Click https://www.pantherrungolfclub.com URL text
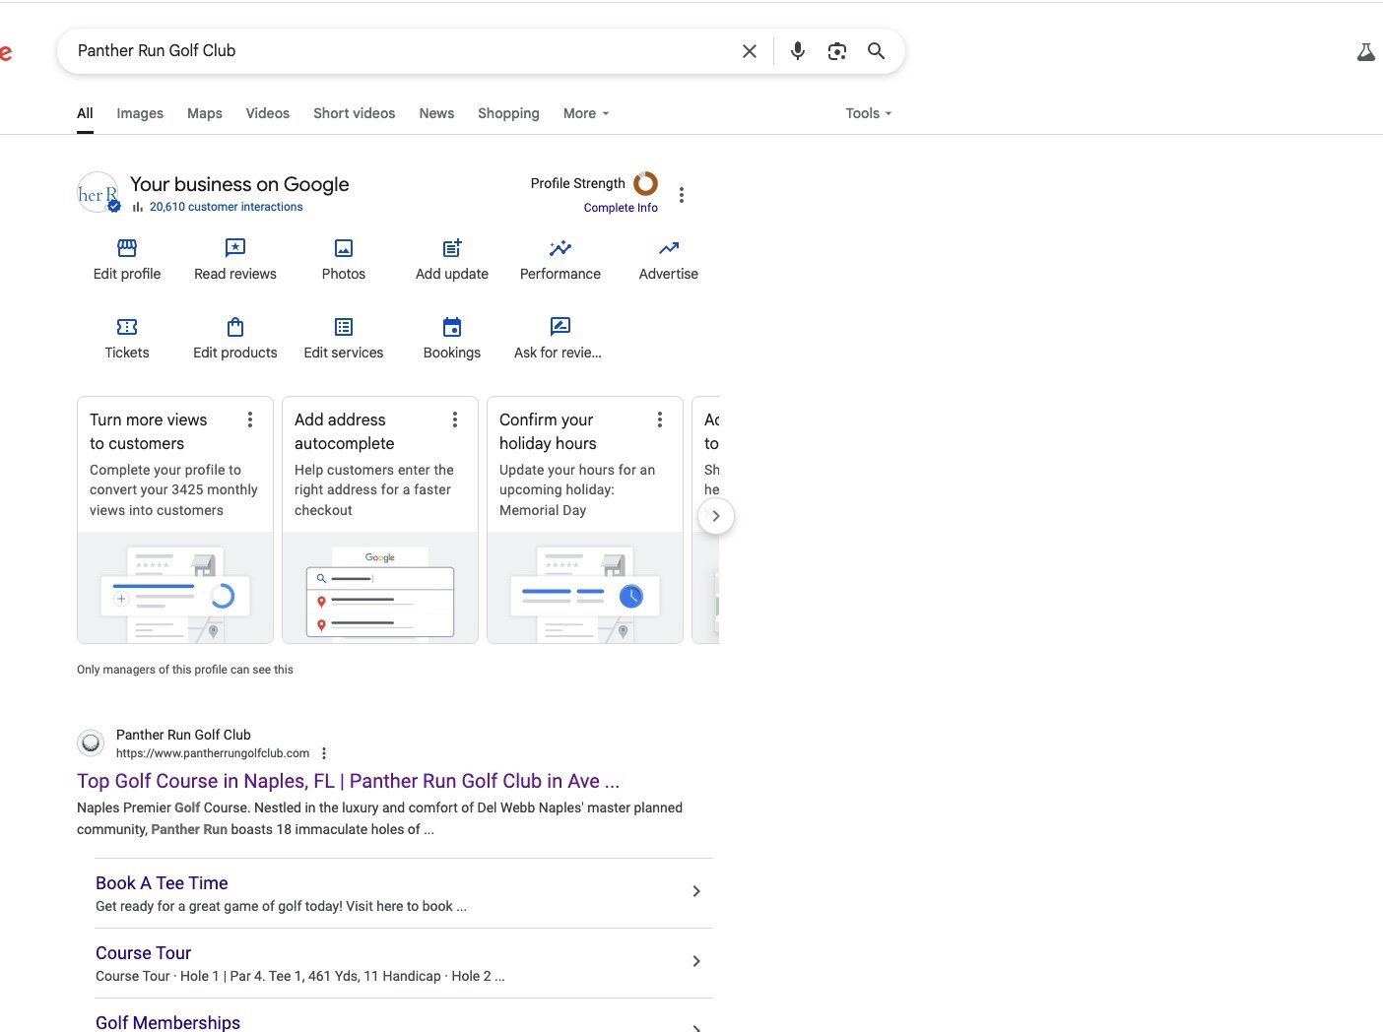 tap(213, 753)
